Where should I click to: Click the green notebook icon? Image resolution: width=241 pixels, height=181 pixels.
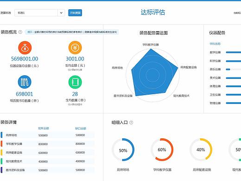click(75, 82)
